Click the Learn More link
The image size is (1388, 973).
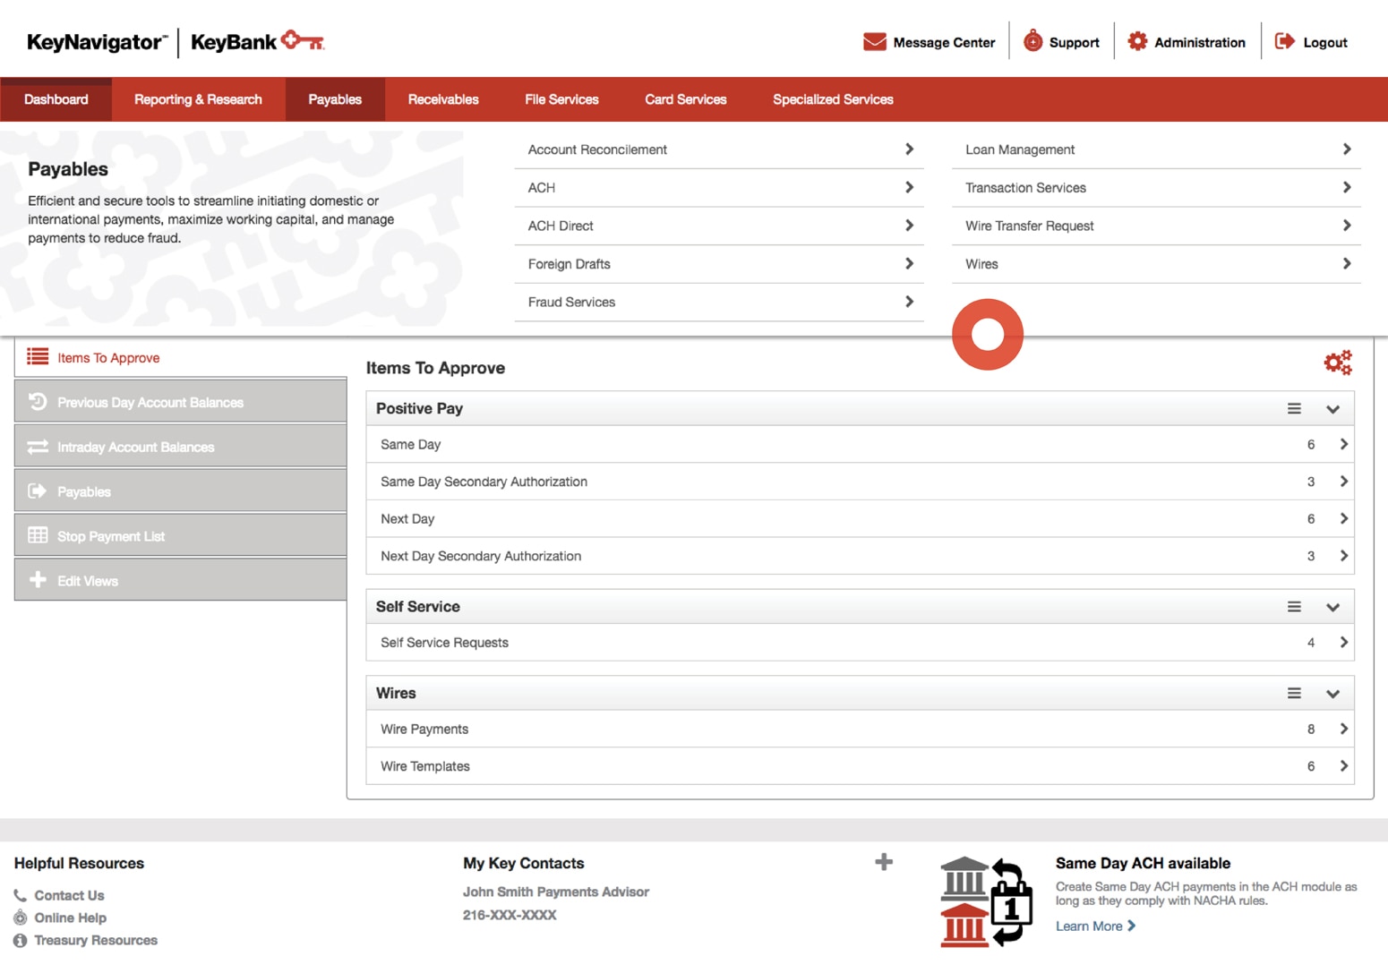(1095, 926)
